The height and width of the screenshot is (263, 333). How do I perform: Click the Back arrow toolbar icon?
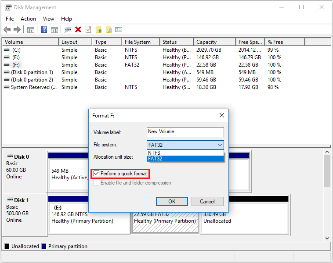point(7,29)
